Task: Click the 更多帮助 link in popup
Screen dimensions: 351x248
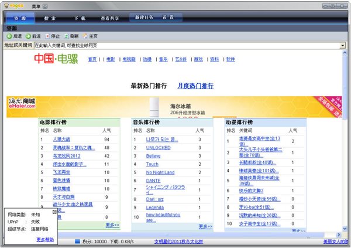Action: 45,239
